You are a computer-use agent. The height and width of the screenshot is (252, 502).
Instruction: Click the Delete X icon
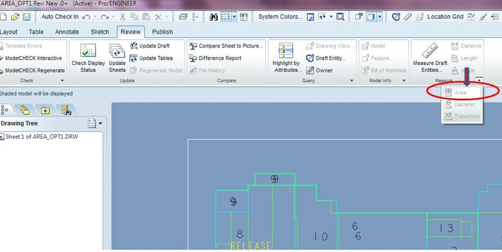pyautogui.click(x=158, y=17)
